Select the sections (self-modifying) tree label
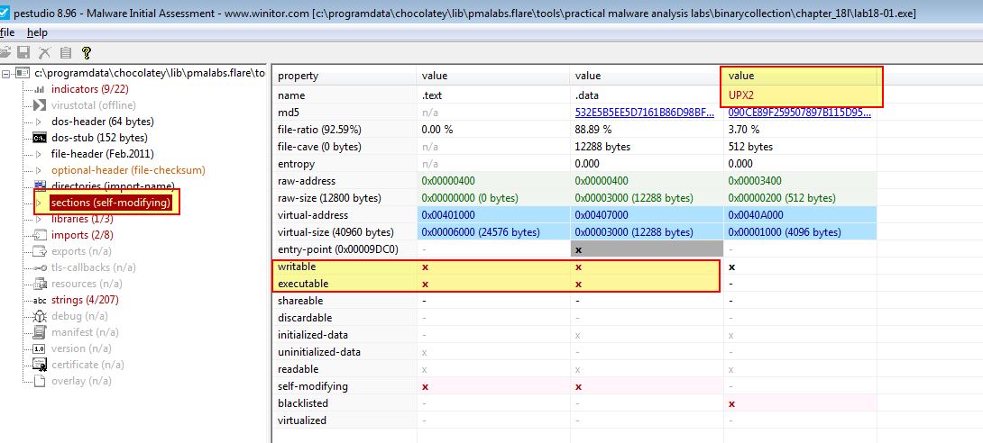Viewport: 983px width, 443px height. 111,203
